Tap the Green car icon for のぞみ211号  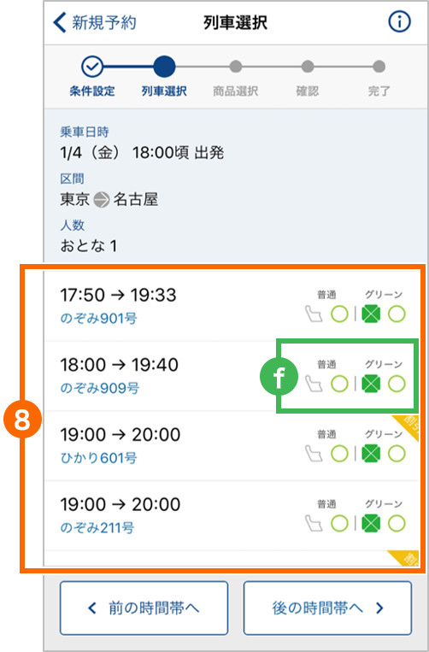(x=371, y=524)
